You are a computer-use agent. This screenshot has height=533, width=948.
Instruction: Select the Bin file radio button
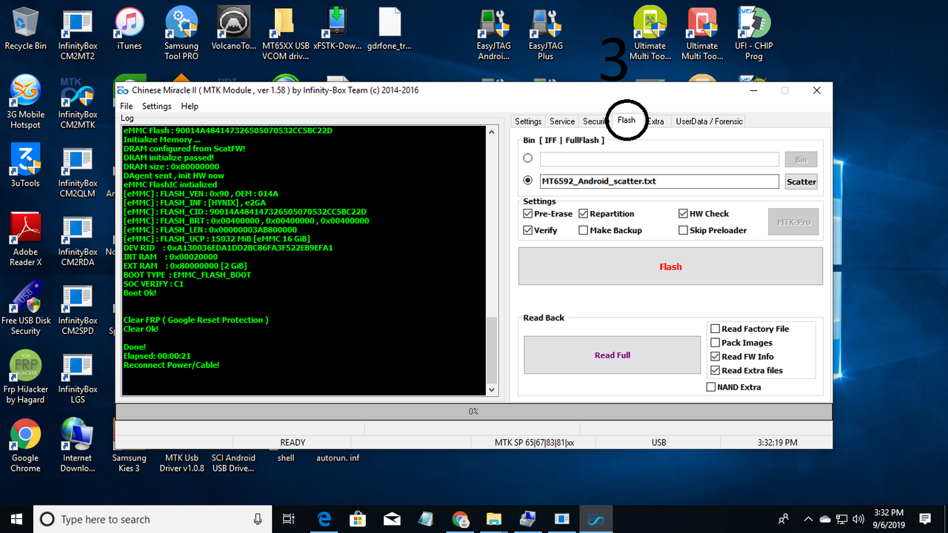tap(528, 158)
